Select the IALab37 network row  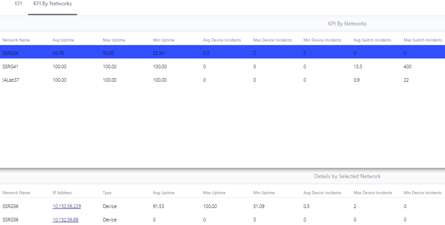point(222,80)
